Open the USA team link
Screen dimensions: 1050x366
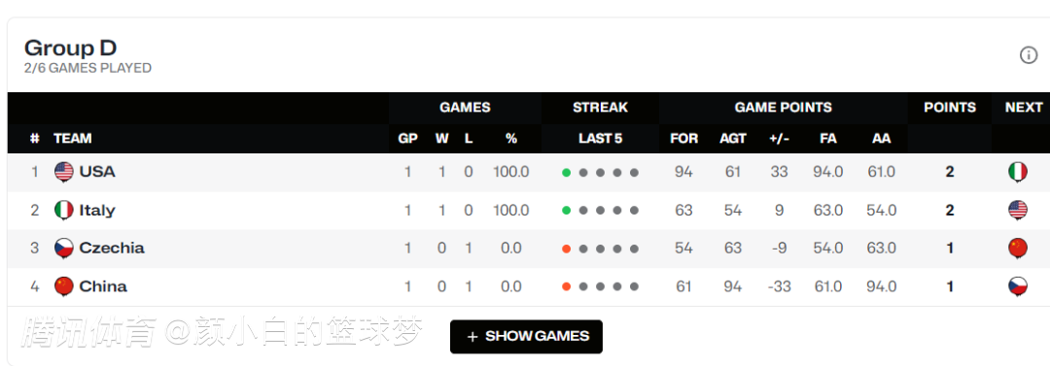tap(97, 172)
